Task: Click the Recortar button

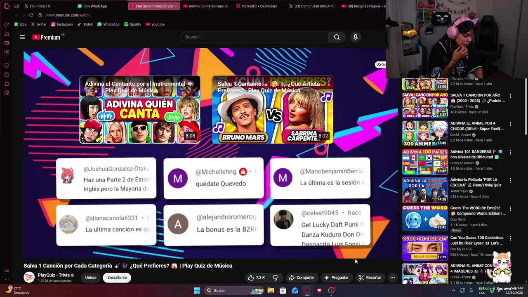Action: pyautogui.click(x=370, y=278)
